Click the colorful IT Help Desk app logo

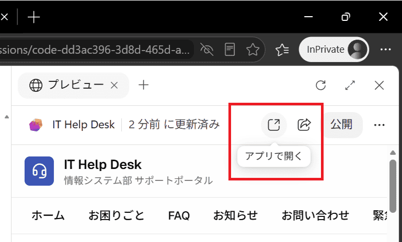[36, 125]
